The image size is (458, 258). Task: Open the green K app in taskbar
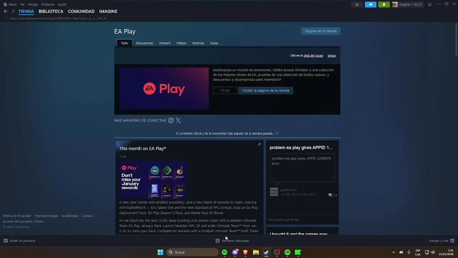(298, 252)
